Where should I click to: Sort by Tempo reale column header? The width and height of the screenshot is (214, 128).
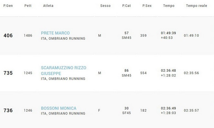click(197, 6)
